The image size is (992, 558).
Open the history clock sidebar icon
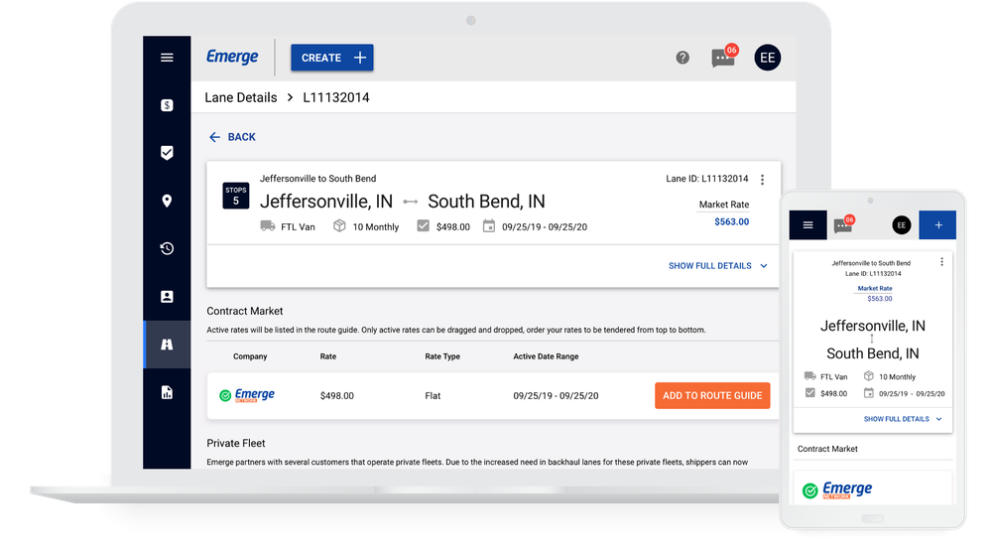tap(167, 248)
